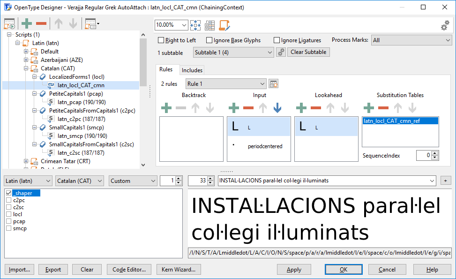The image size is (456, 279).
Task: Open the Kern Wizard...
Action: (178, 270)
